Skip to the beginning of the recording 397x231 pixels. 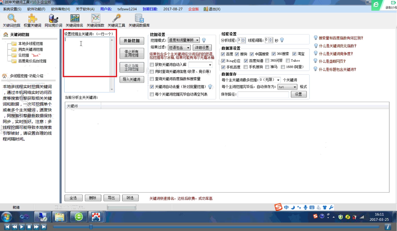[7, 227]
